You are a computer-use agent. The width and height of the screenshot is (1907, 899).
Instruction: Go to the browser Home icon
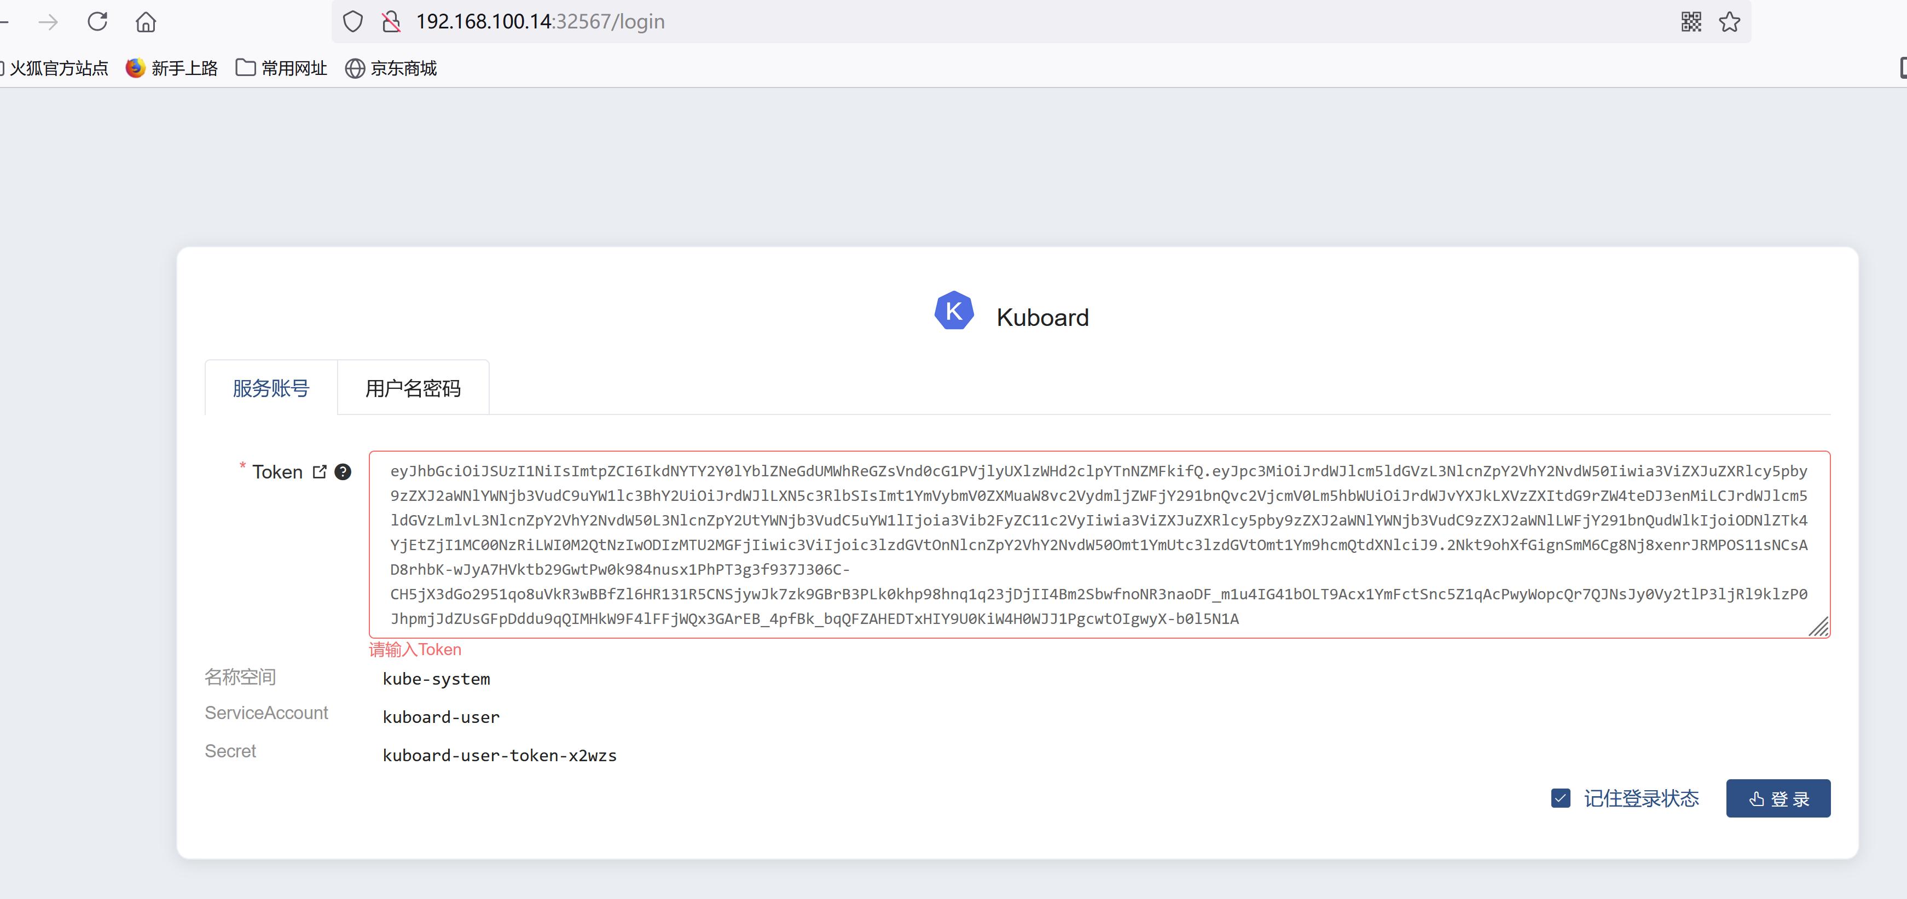tap(146, 22)
